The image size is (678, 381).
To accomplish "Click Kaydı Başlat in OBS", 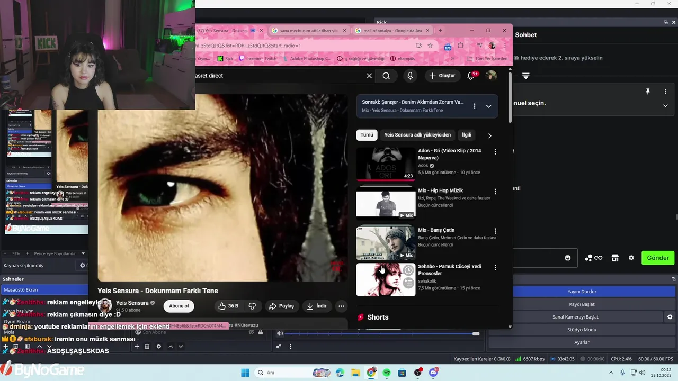I will point(582,304).
